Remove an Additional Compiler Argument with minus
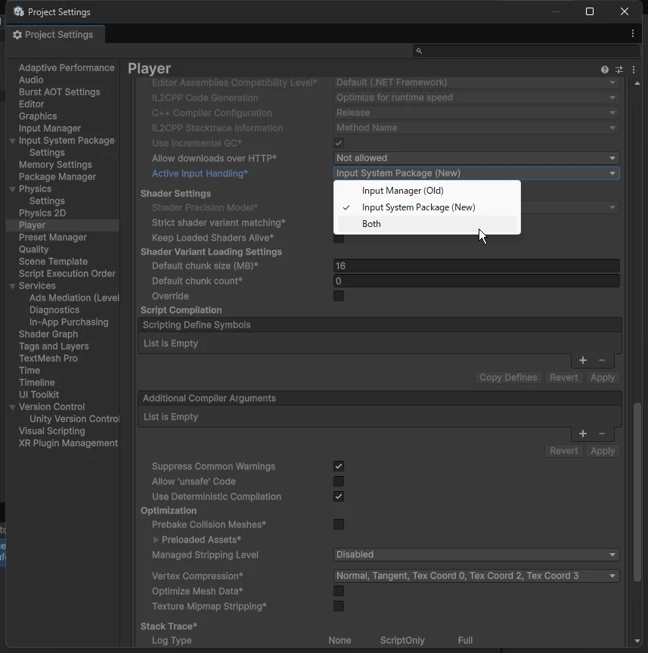This screenshot has height=653, width=648. pyautogui.click(x=602, y=434)
